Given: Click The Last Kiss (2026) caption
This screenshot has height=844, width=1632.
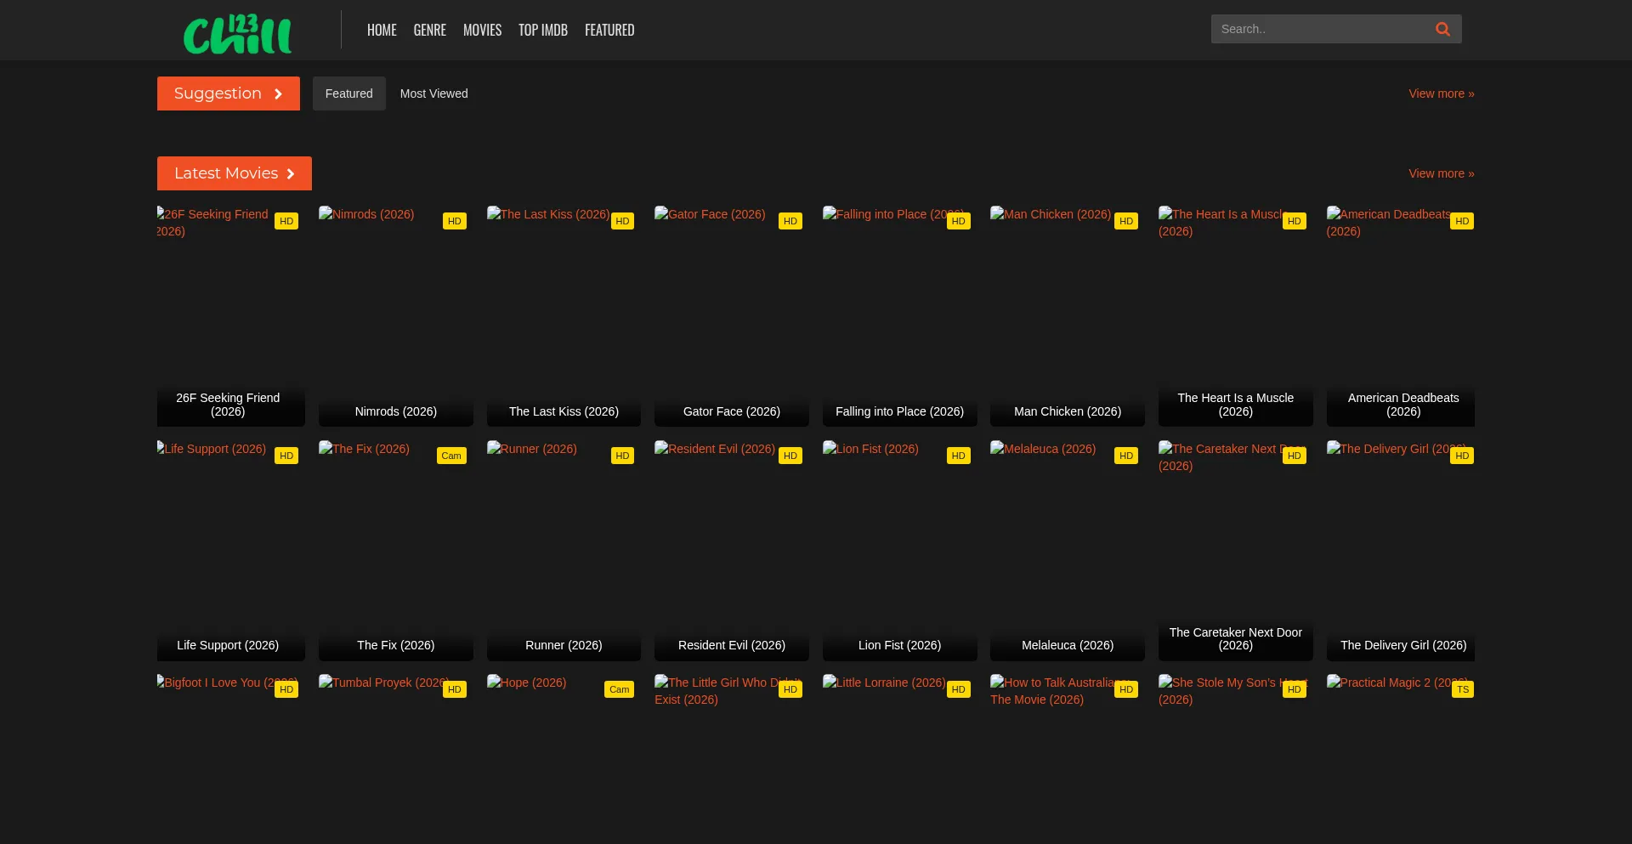Looking at the screenshot, I should [564, 411].
